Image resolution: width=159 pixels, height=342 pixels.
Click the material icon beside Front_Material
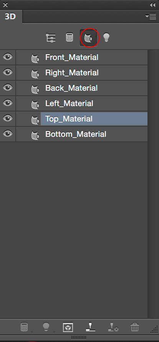[x=35, y=58]
